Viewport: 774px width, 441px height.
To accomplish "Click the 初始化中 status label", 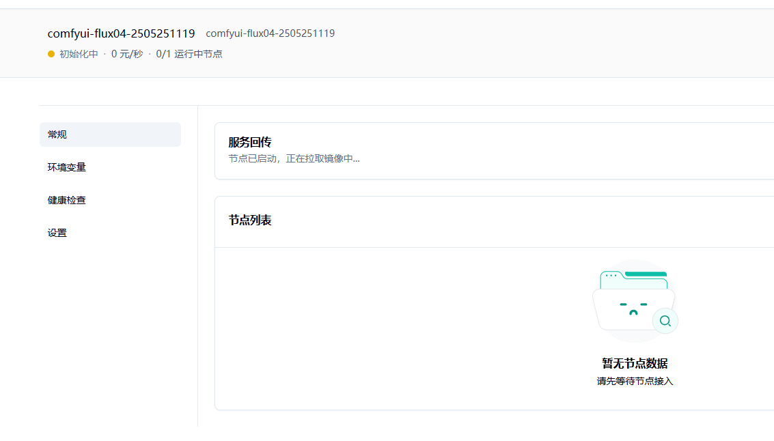I will tap(79, 54).
